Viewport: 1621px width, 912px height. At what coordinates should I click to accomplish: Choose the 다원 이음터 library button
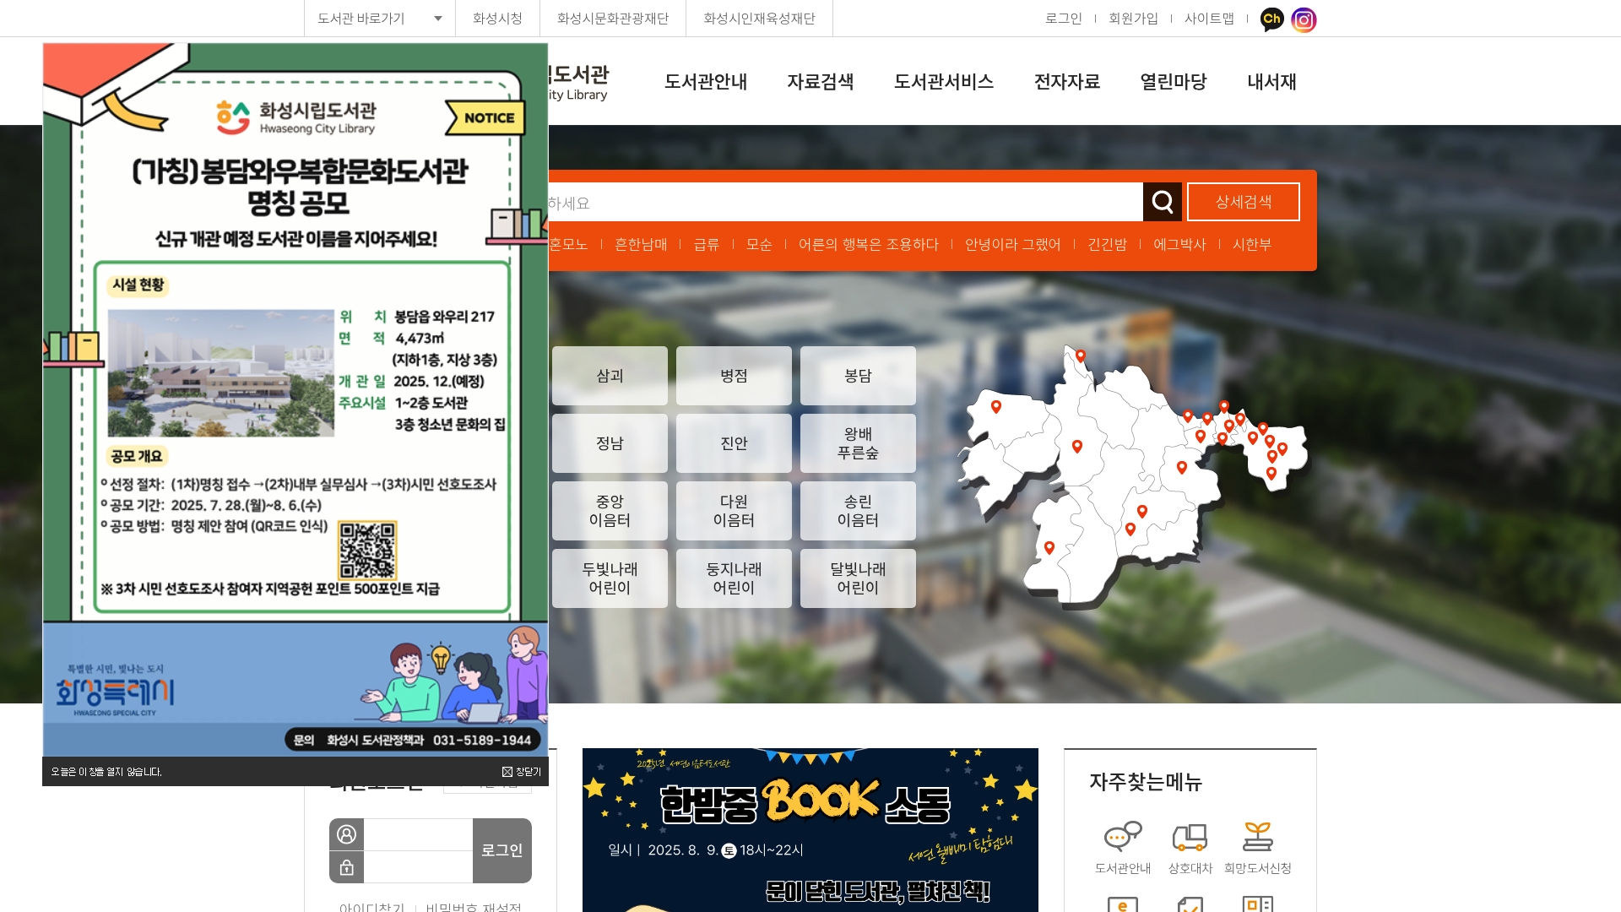coord(734,511)
